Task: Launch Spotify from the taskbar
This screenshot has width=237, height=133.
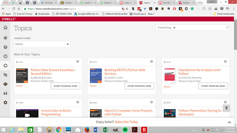Action: click(125, 130)
